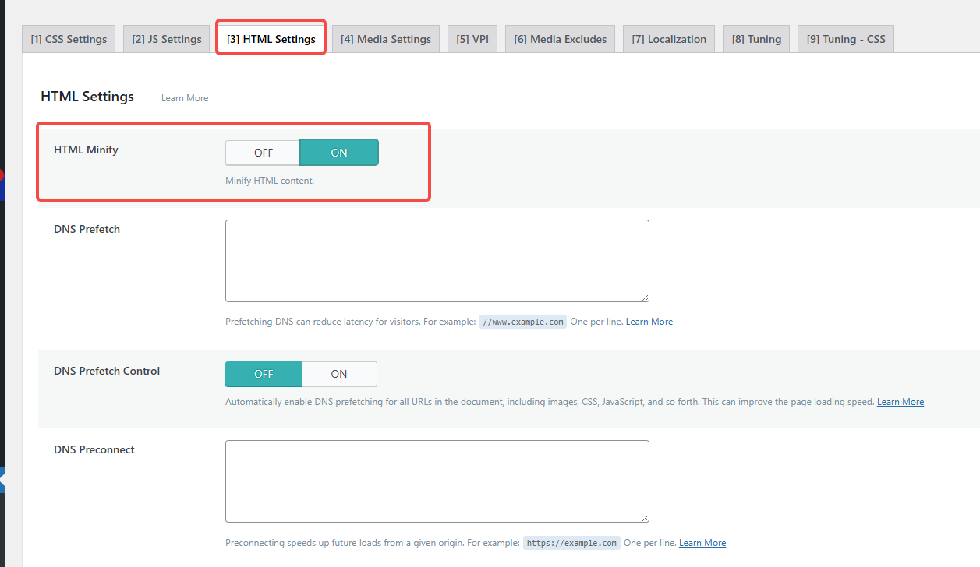Open the [9] Tuning - CSS tab
980x567 pixels.
click(x=845, y=39)
